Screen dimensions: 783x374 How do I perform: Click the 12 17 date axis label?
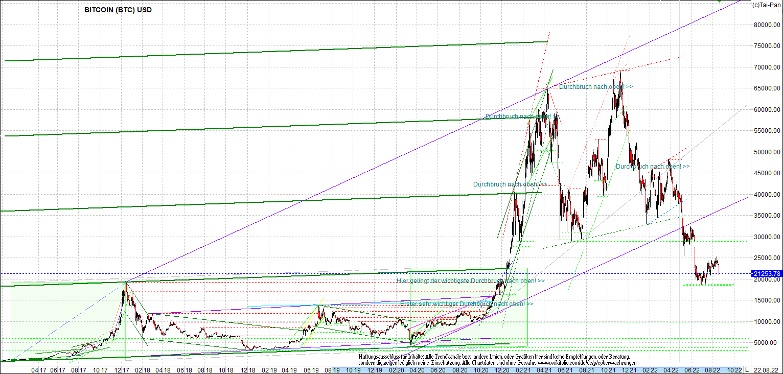(122, 370)
